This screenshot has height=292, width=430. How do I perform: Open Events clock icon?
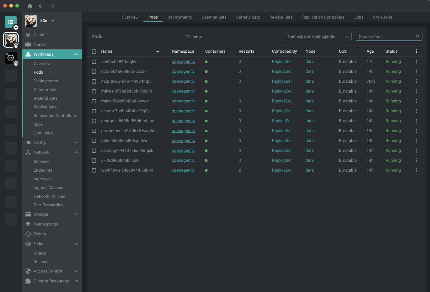(x=28, y=234)
